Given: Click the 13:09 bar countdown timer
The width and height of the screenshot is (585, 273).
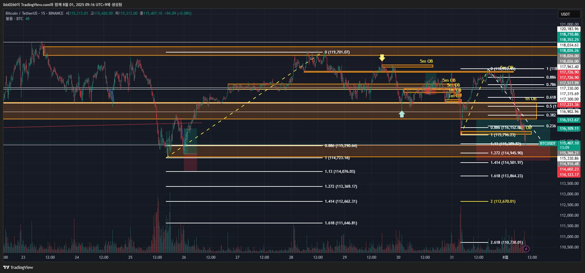Looking at the screenshot, I should (565, 148).
